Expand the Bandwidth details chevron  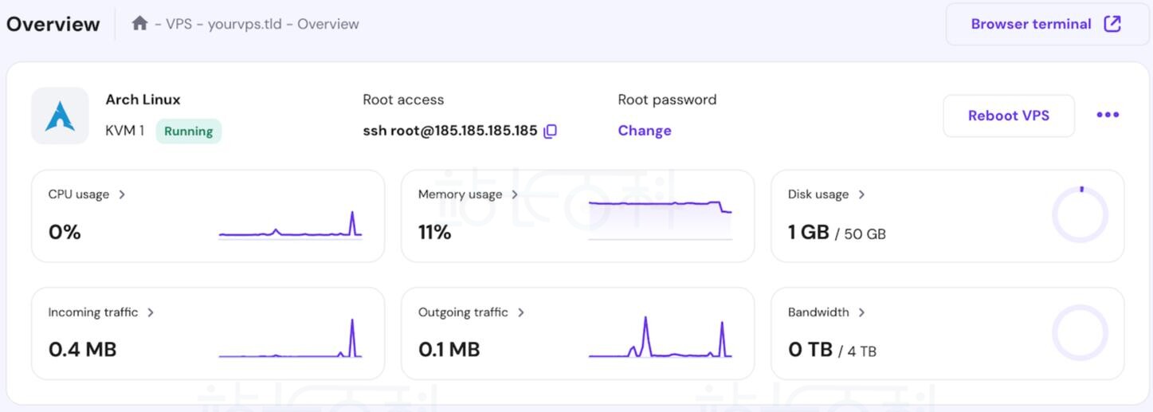(861, 312)
